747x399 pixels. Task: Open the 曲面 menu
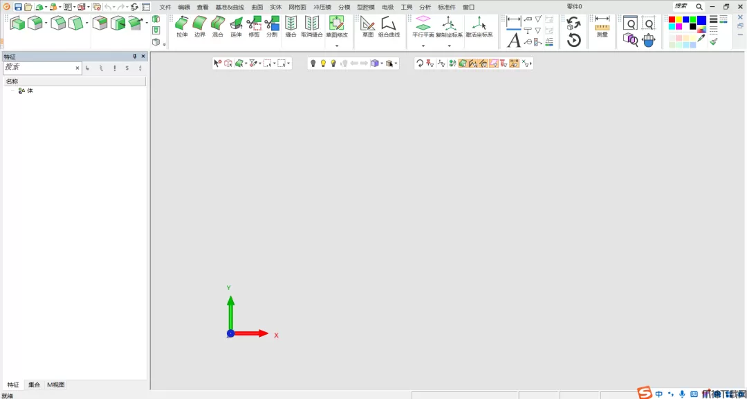[257, 7]
